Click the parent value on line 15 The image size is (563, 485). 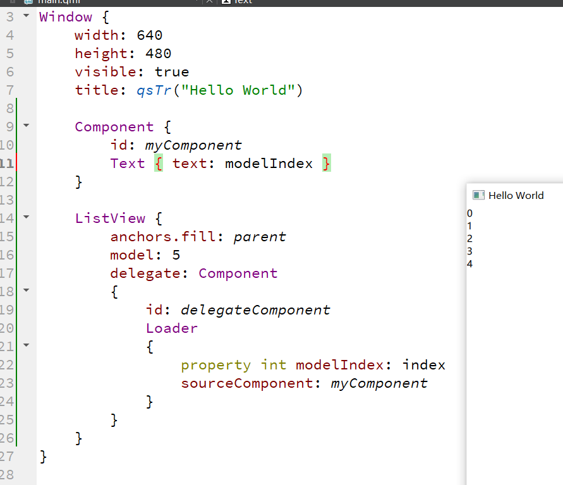[x=260, y=237]
